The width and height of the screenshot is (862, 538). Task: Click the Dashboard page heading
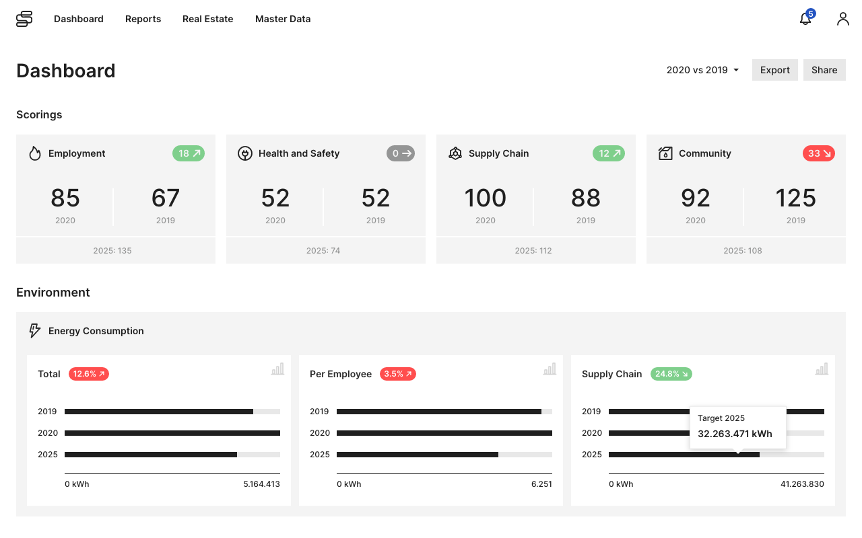coord(66,71)
